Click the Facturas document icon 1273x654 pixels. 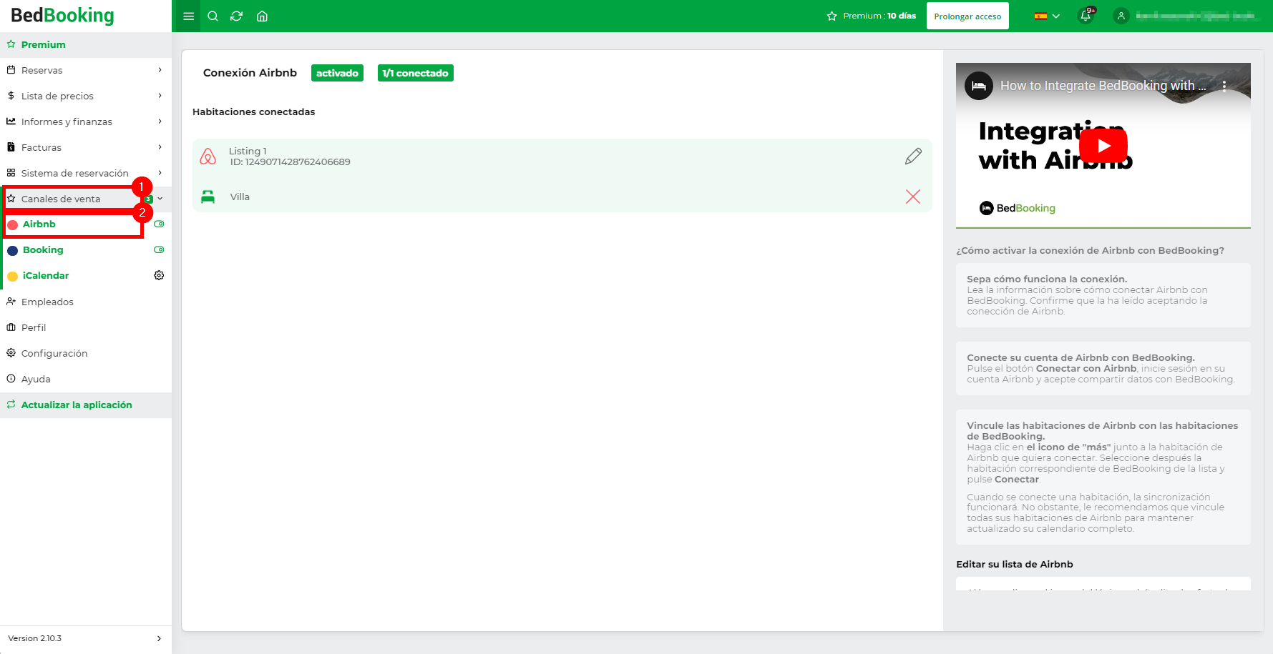(11, 147)
